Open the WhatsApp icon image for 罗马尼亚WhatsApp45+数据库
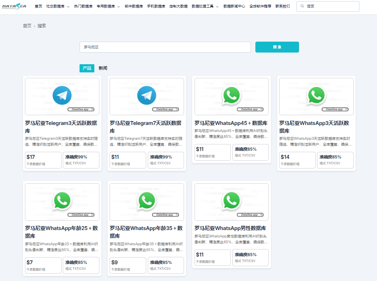 [232, 97]
